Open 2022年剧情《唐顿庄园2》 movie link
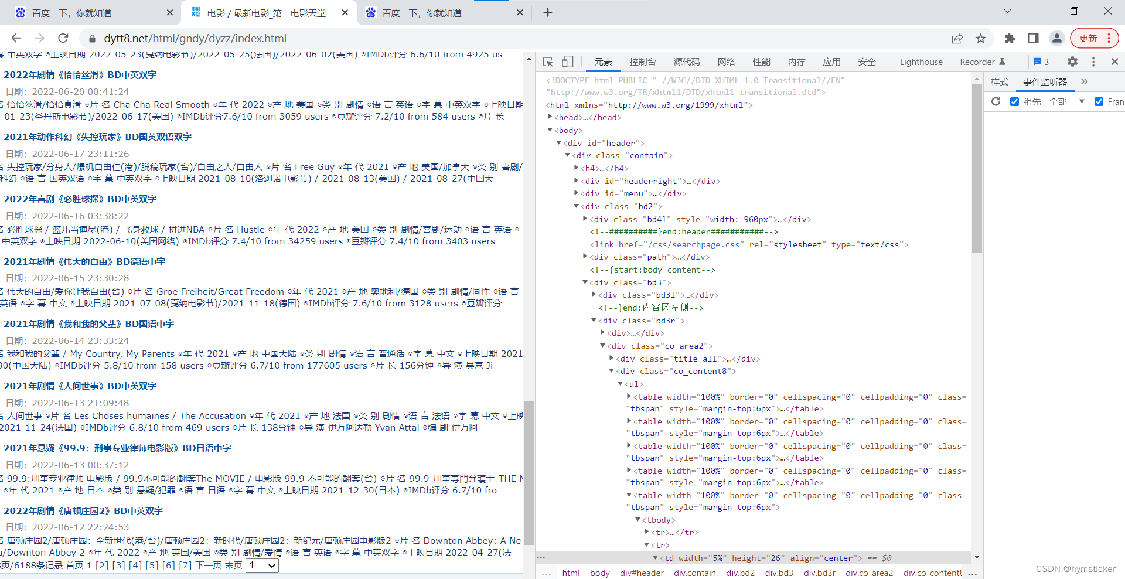 coord(83,511)
